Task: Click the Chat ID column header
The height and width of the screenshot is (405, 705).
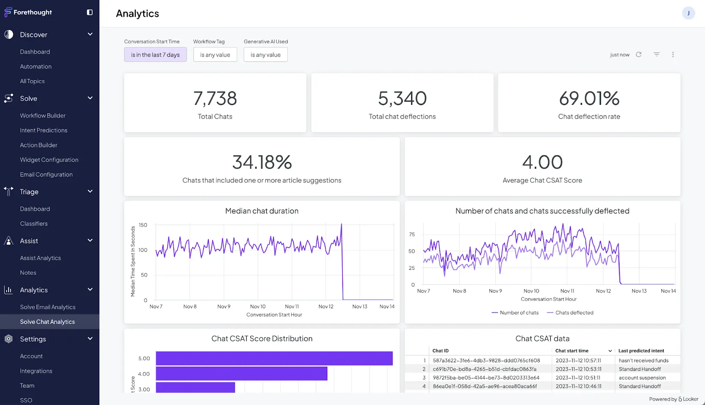Action: pyautogui.click(x=441, y=351)
